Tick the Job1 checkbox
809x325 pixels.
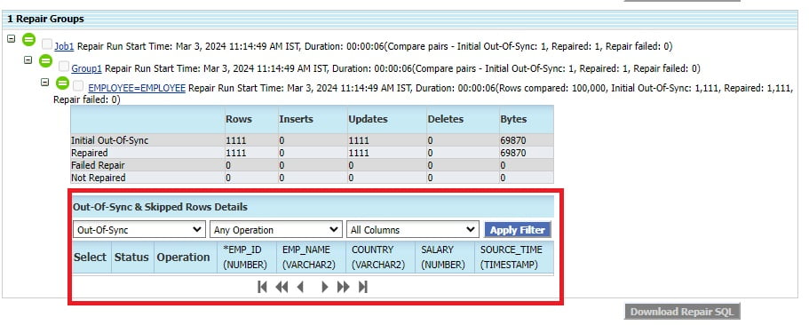pyautogui.click(x=47, y=44)
